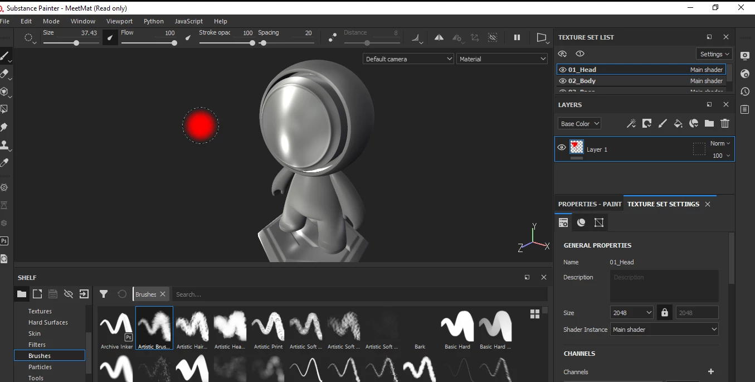755x382 pixels.
Task: Select Particles category in shelf
Action: 40,367
